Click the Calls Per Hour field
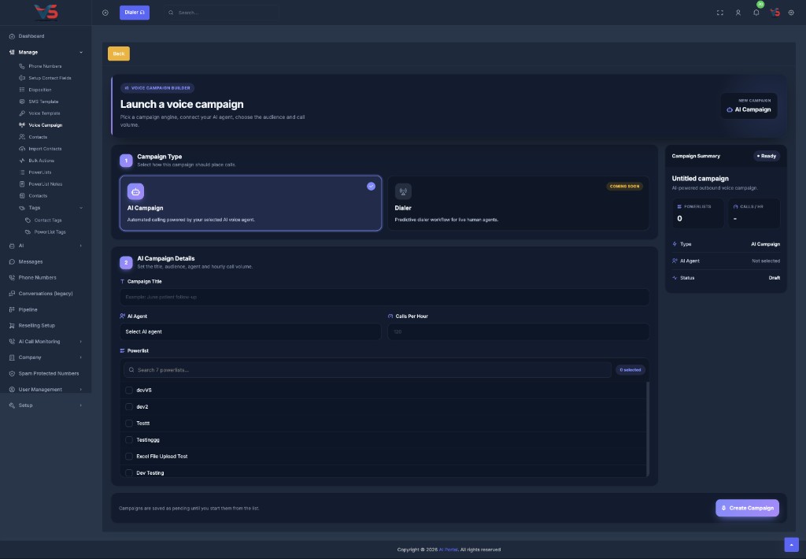 click(518, 331)
